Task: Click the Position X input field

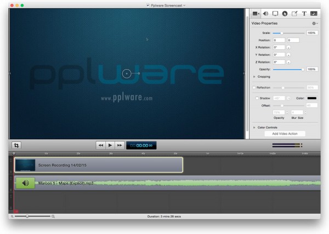Action: pyautogui.click(x=279, y=40)
